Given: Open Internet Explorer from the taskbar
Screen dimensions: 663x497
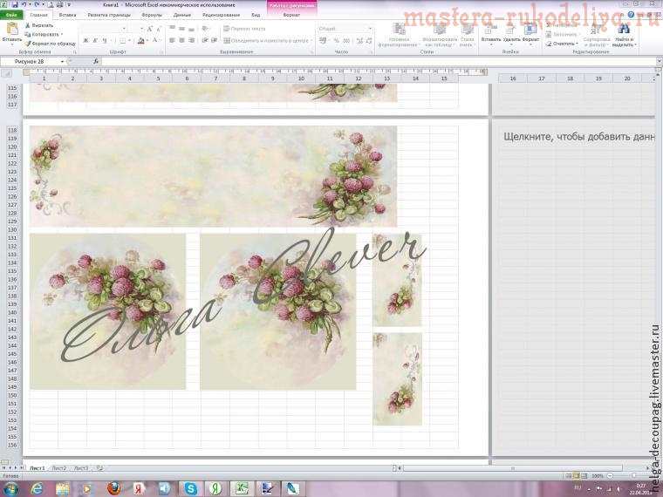Looking at the screenshot, I should coord(37,488).
